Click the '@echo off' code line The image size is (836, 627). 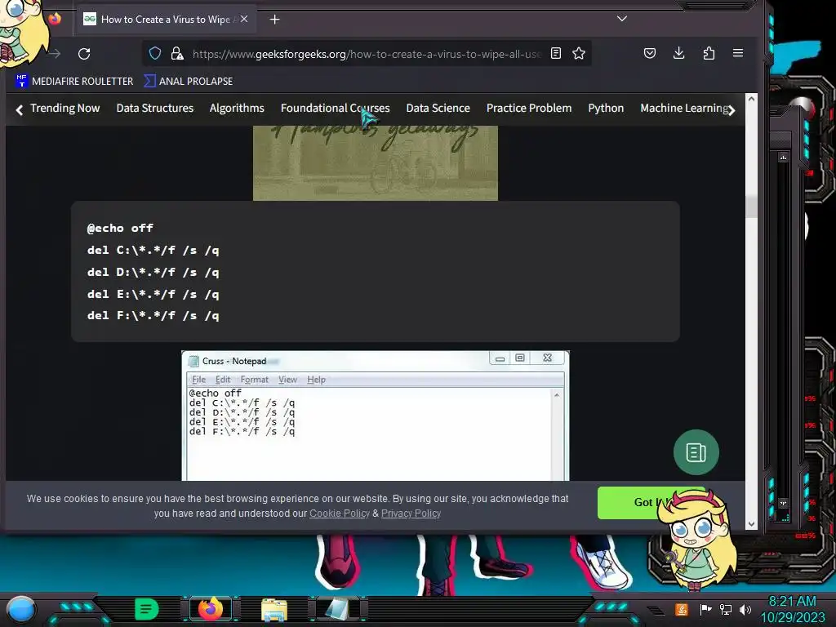[120, 229]
